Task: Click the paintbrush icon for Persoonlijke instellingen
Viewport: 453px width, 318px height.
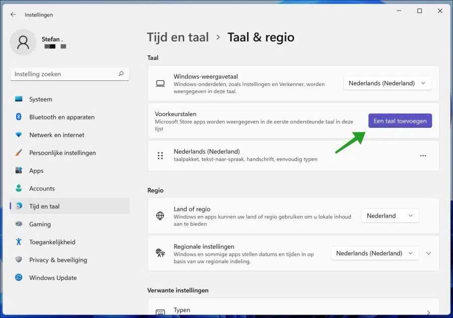Action: [19, 153]
